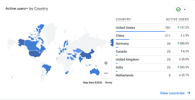
Task: Click the map zoom out minus button
Action: click(106, 73)
